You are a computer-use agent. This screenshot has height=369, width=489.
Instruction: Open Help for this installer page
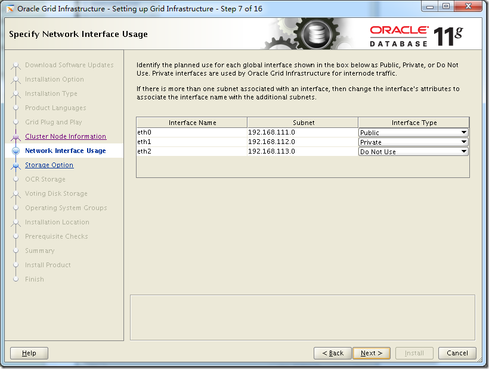click(29, 353)
